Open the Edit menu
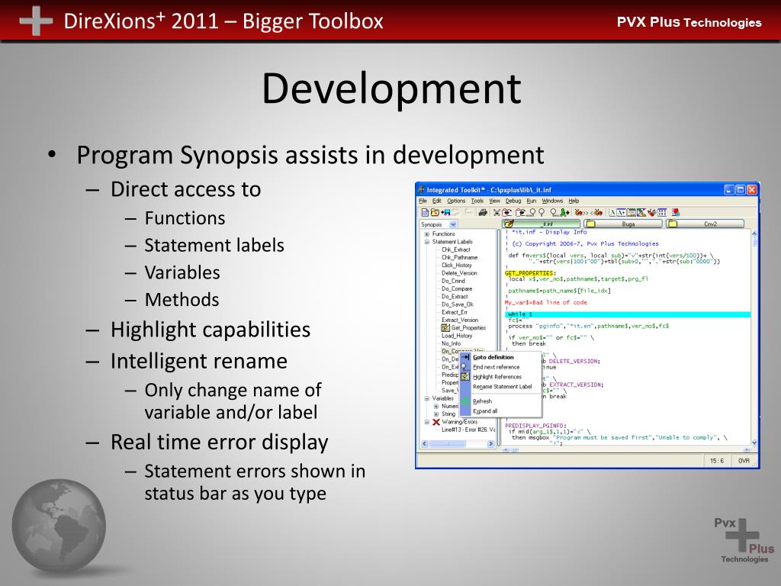Image resolution: width=781 pixels, height=586 pixels. coord(437,201)
